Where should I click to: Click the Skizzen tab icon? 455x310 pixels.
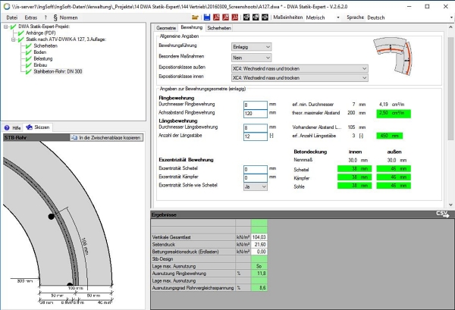click(30, 127)
